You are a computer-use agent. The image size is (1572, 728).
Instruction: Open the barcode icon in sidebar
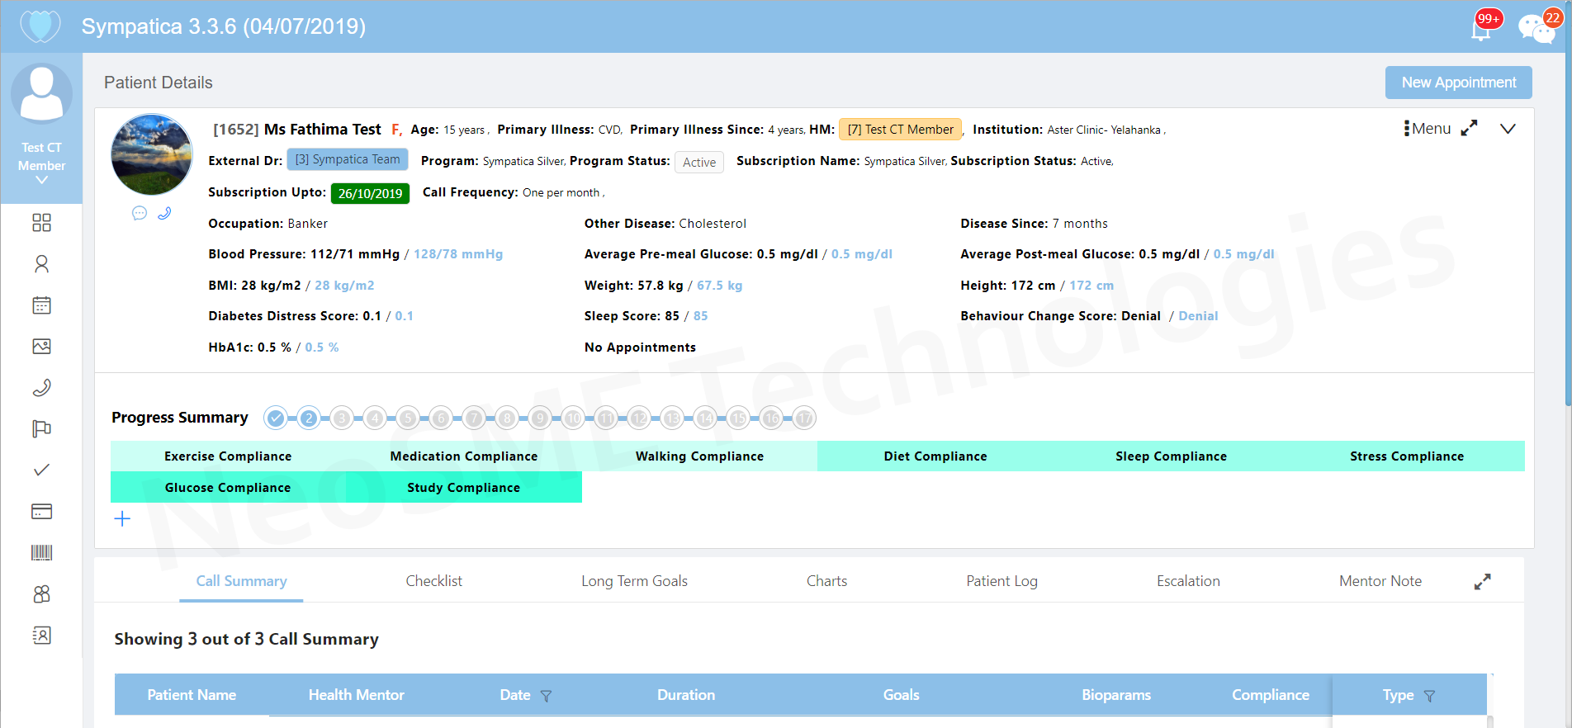click(x=41, y=553)
